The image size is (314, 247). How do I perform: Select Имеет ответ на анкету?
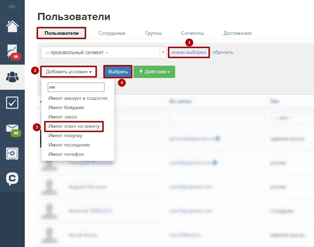74,126
